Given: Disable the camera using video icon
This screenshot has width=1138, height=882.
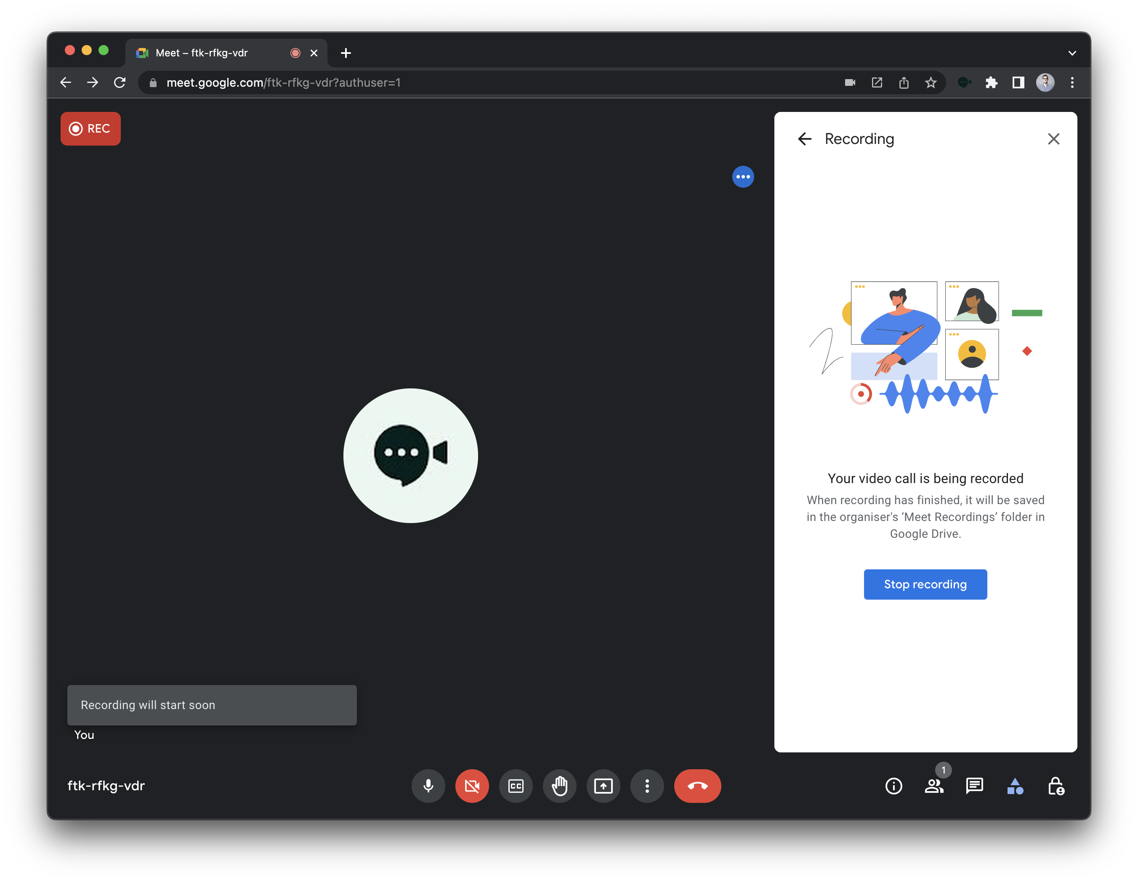Looking at the screenshot, I should (x=472, y=786).
